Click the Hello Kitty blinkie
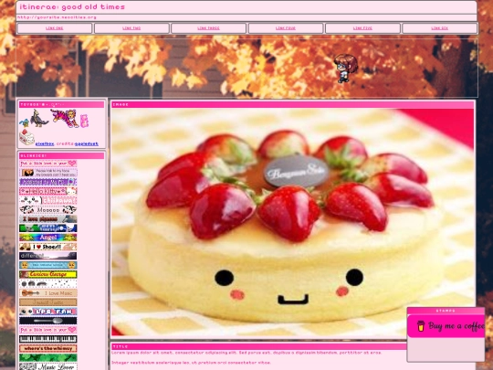Screen dimensions: 493x370 [x=47, y=191]
